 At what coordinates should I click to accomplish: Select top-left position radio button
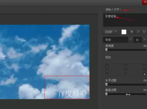coord(107,65)
